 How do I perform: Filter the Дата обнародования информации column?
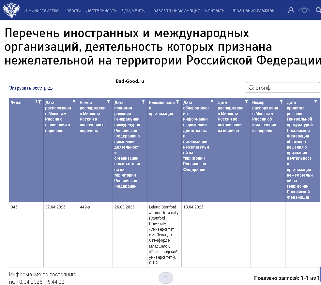click(212, 102)
